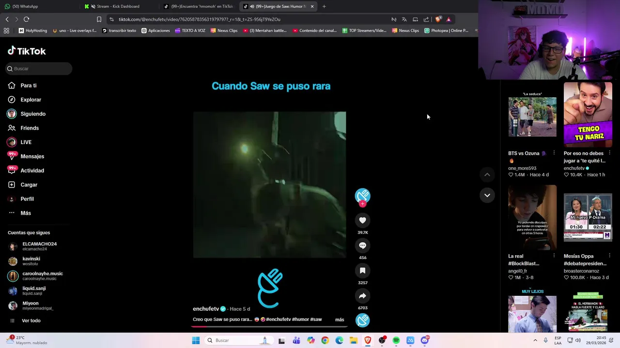This screenshot has height=348, width=620.
Task: Open comments via the speech bubble icon
Action: click(x=362, y=246)
